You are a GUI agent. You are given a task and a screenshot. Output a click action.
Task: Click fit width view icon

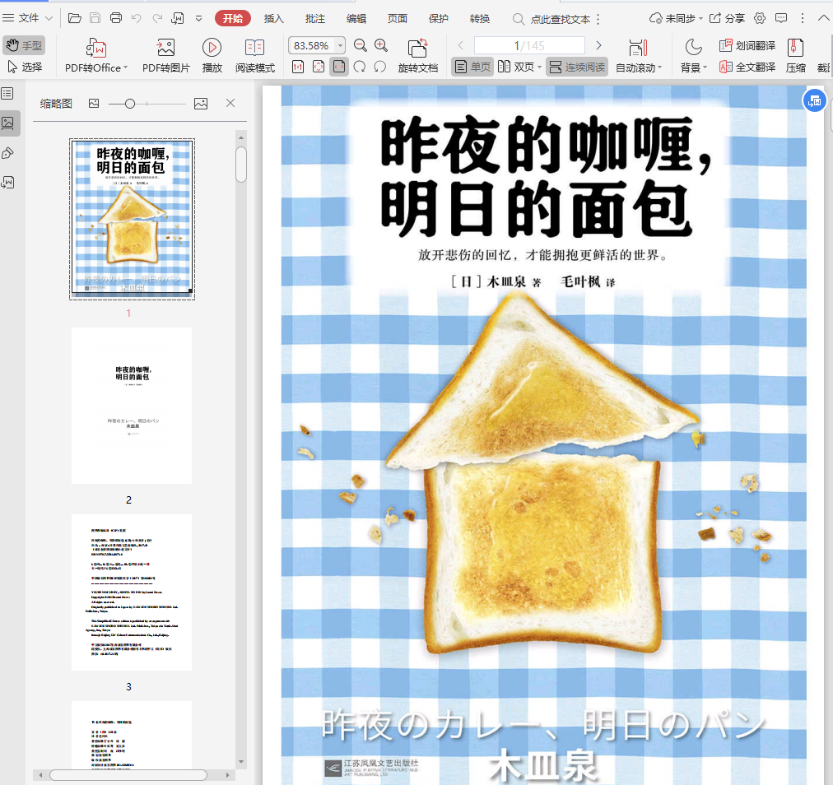tap(339, 67)
